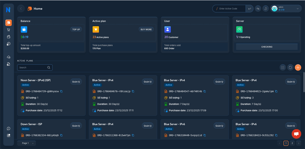Open the Page 1 selector dropdown
This screenshot has width=305, height=149.
tap(26, 143)
